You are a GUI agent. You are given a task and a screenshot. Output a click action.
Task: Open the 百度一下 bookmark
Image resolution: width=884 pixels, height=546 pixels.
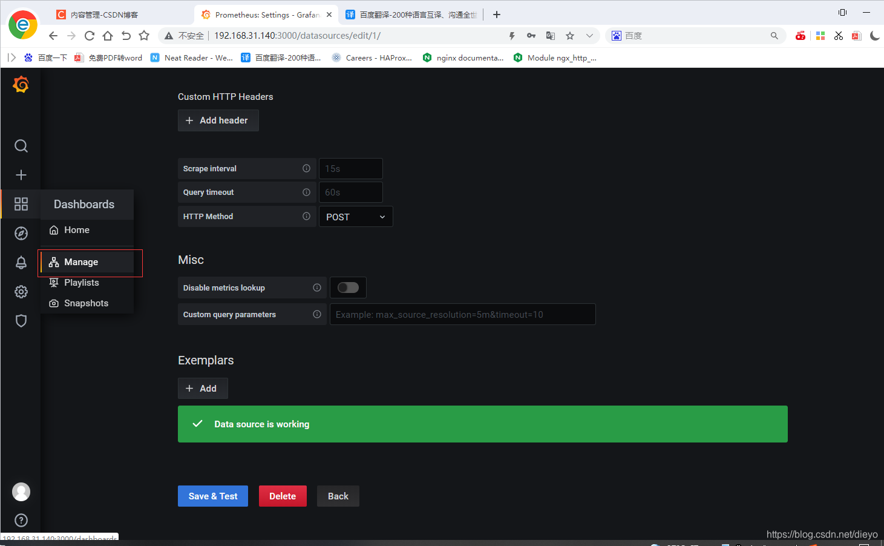tap(45, 58)
